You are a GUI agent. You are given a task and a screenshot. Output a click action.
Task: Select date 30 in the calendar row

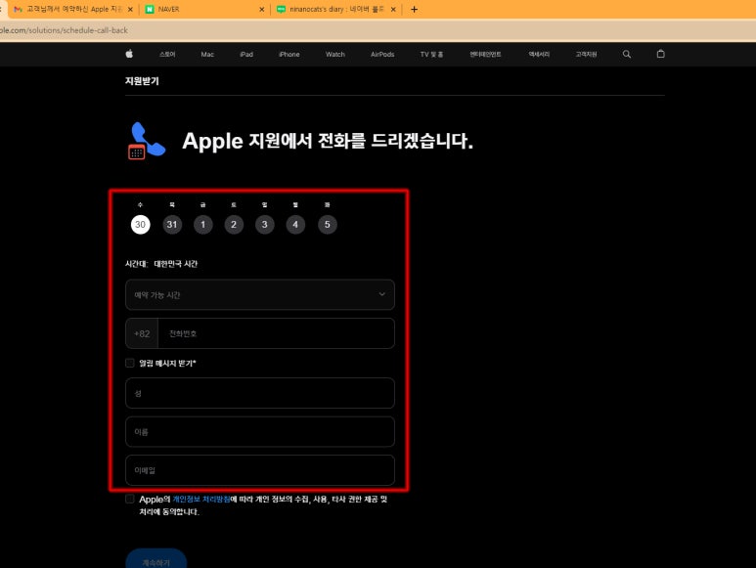(140, 225)
